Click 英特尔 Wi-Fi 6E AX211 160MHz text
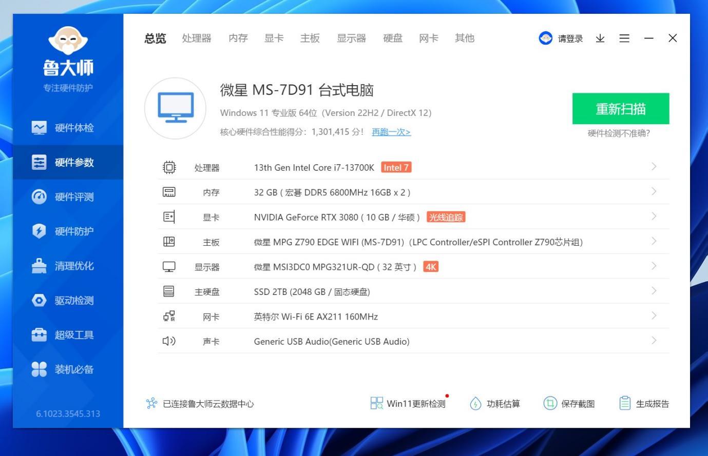 pos(316,317)
